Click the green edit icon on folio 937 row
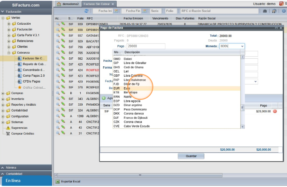 pyautogui.click(x=63, y=35)
